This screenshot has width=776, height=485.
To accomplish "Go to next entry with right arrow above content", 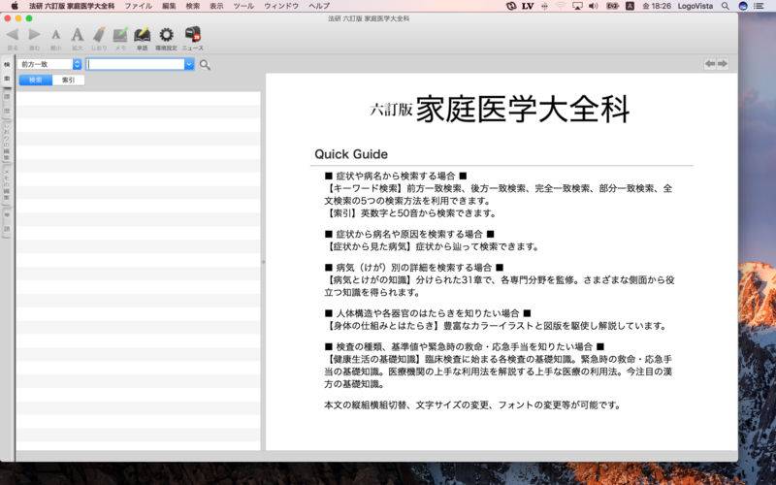I will [x=723, y=64].
